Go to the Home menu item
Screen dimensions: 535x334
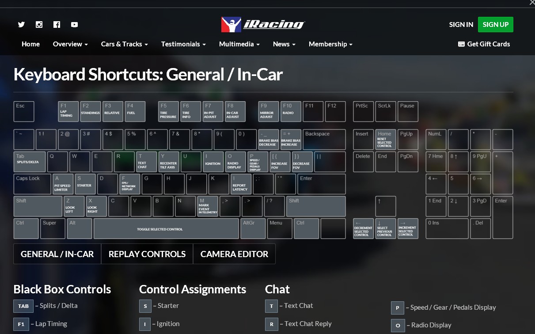coord(30,44)
